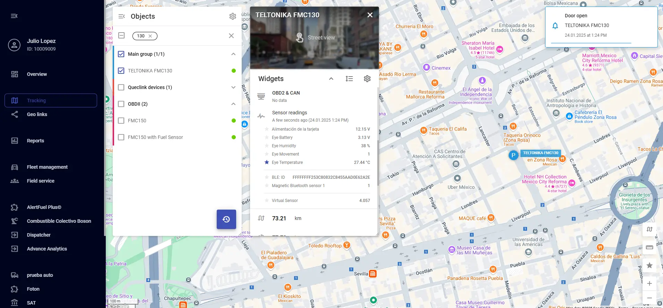Viewport: 663px width, 308px height.
Task: Open Combustible Colectivo Boson plugin
Action: [51, 221]
